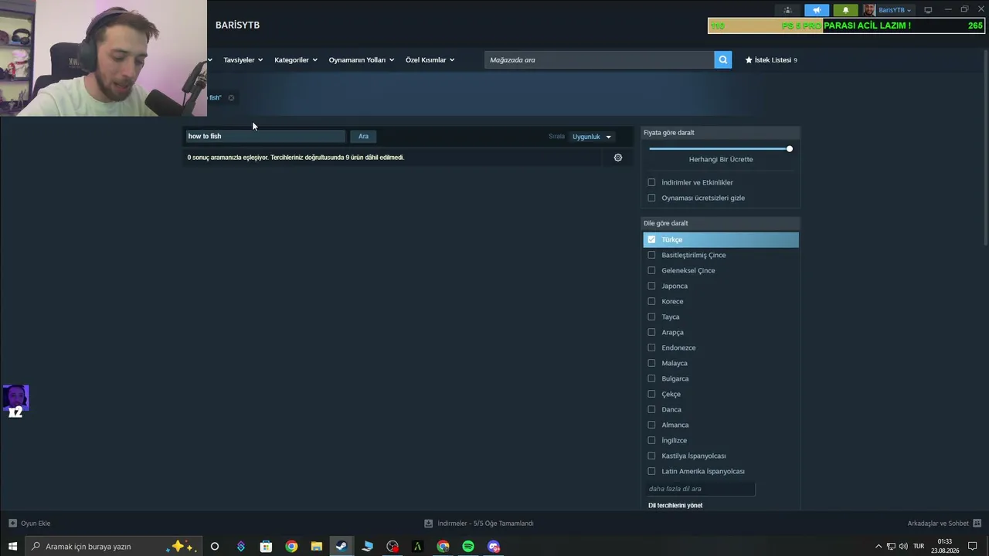989x556 pixels.
Task: Click the daha fazla dil ara field
Action: point(700,489)
